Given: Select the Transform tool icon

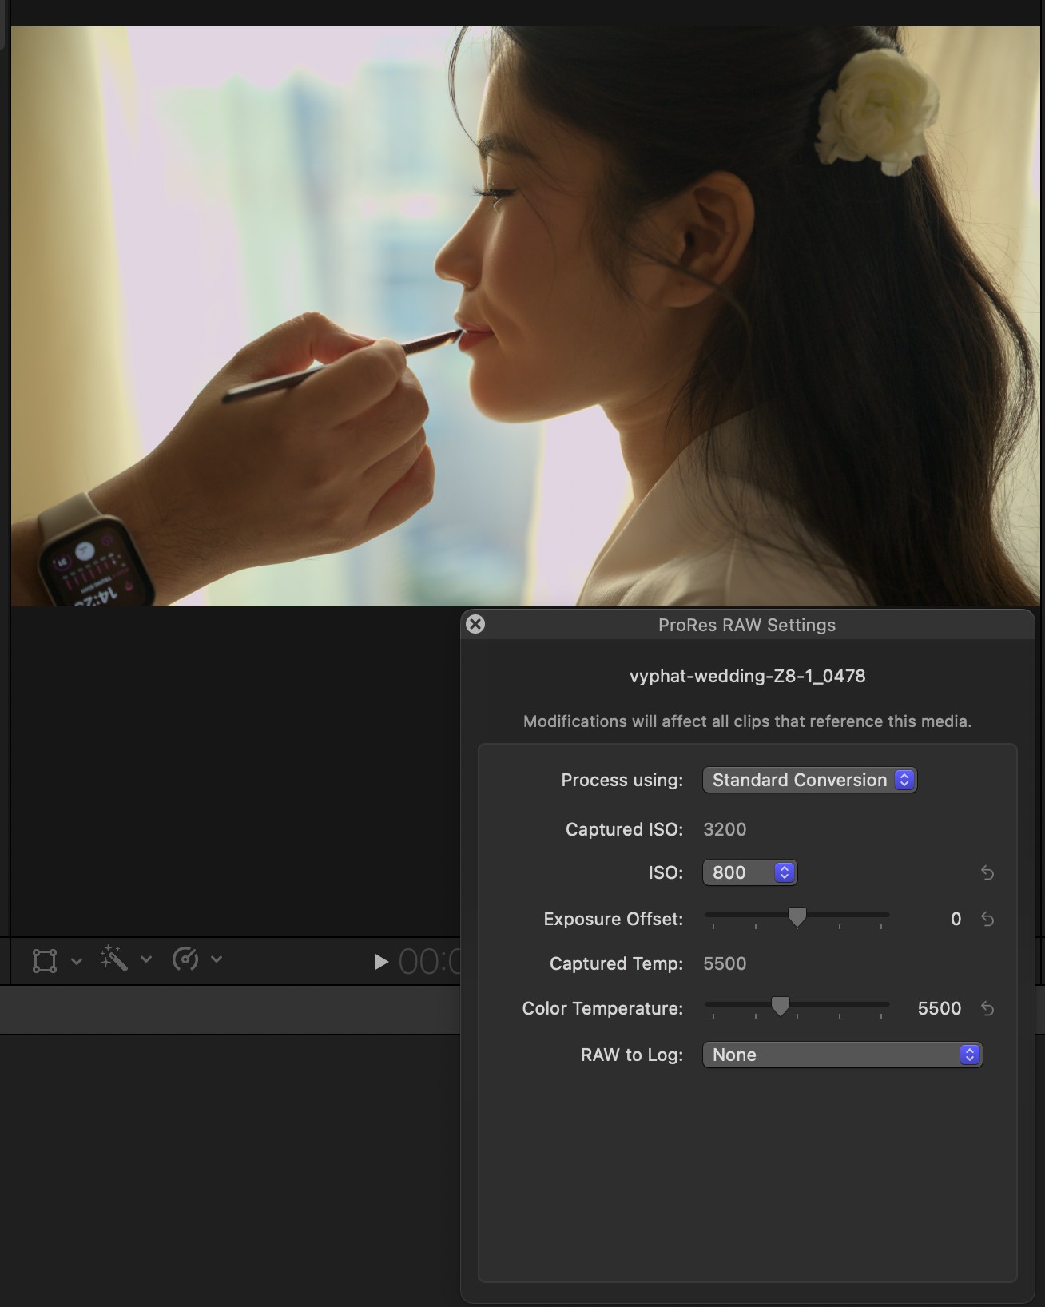Looking at the screenshot, I should pos(45,960).
